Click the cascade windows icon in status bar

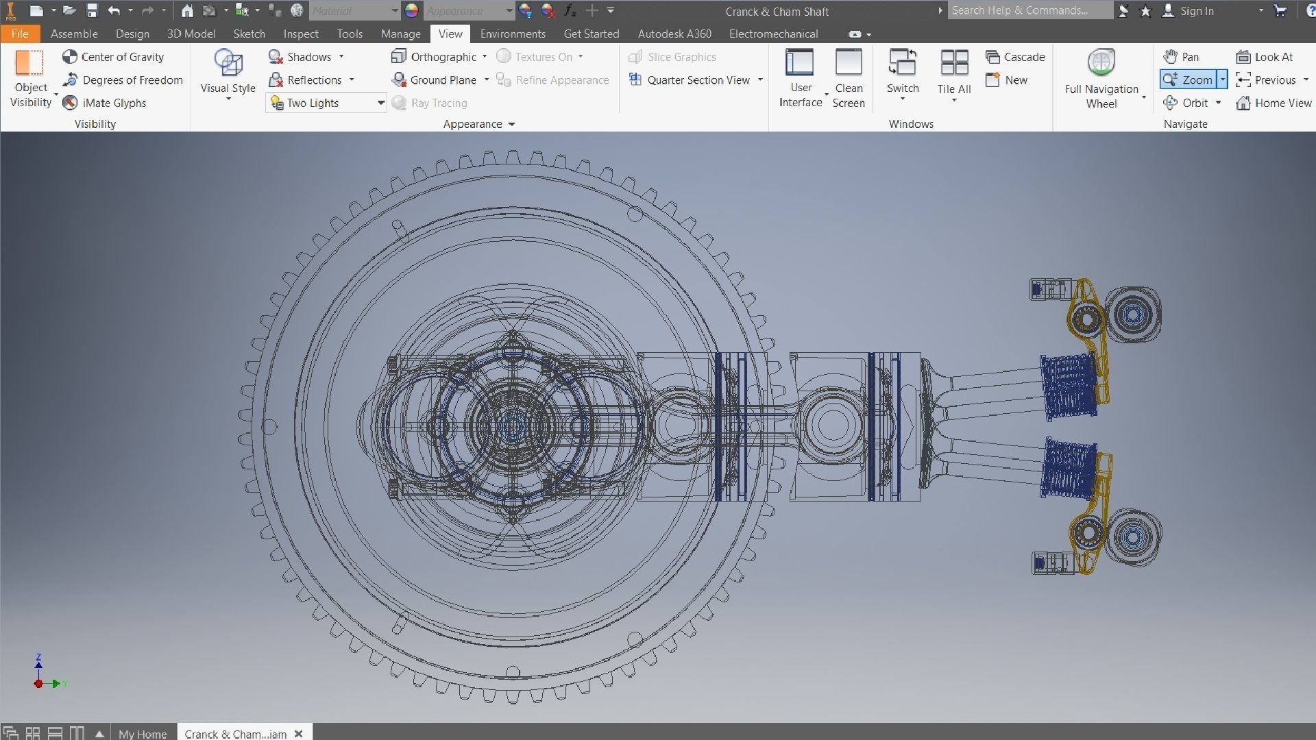(10, 733)
